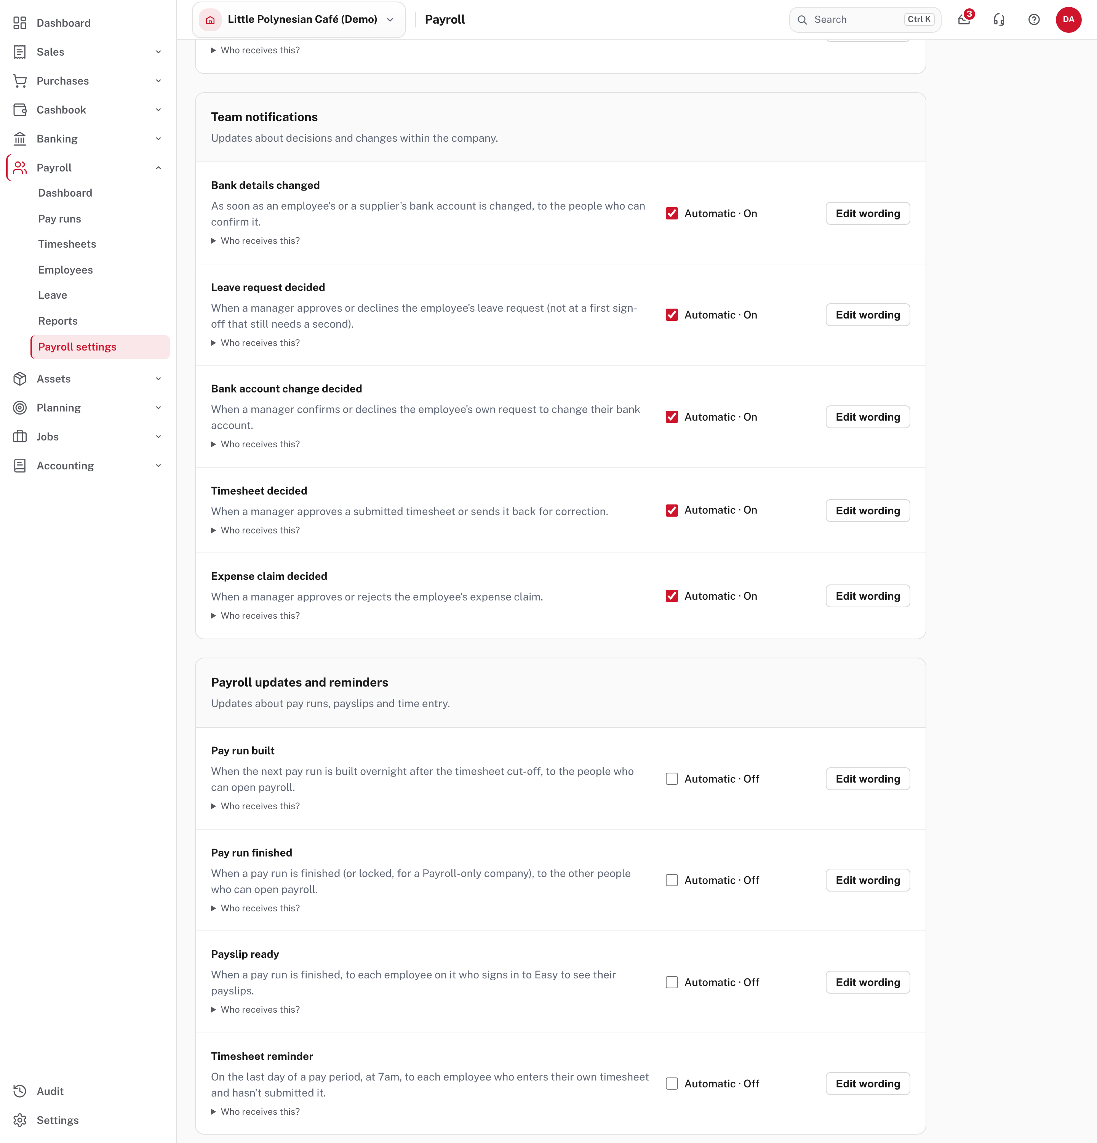
Task: Open the DA user avatar menu
Action: point(1068,20)
